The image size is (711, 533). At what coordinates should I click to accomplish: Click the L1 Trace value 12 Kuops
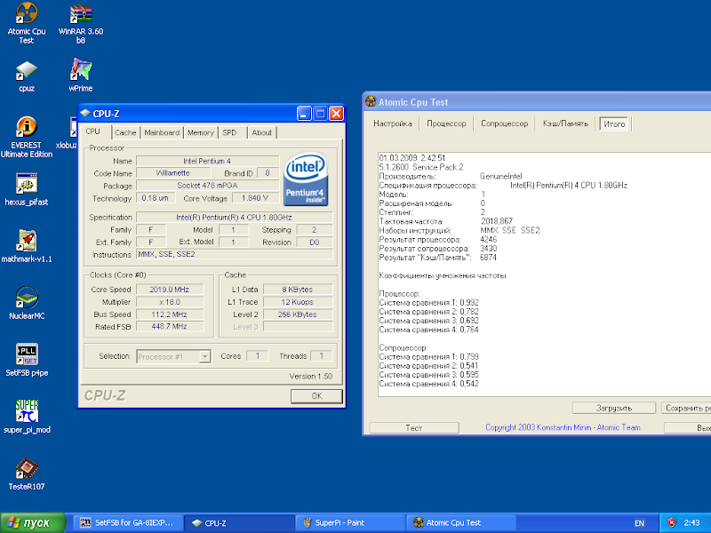tap(298, 302)
